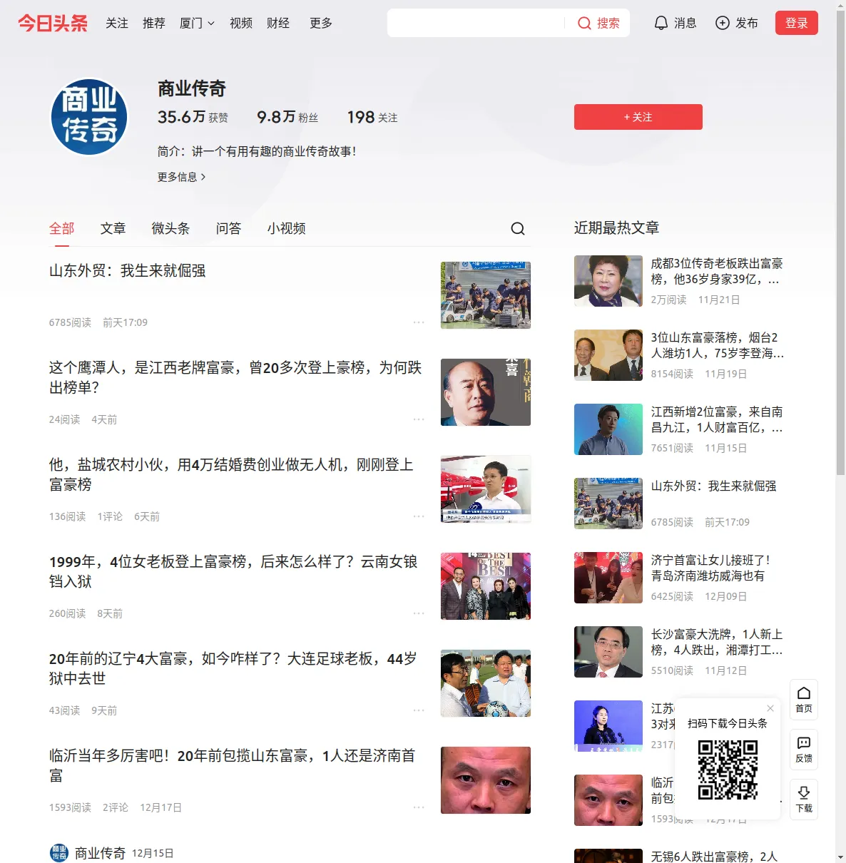846x863 pixels.
Task: Switch to the 问答 tab
Action: (x=229, y=228)
